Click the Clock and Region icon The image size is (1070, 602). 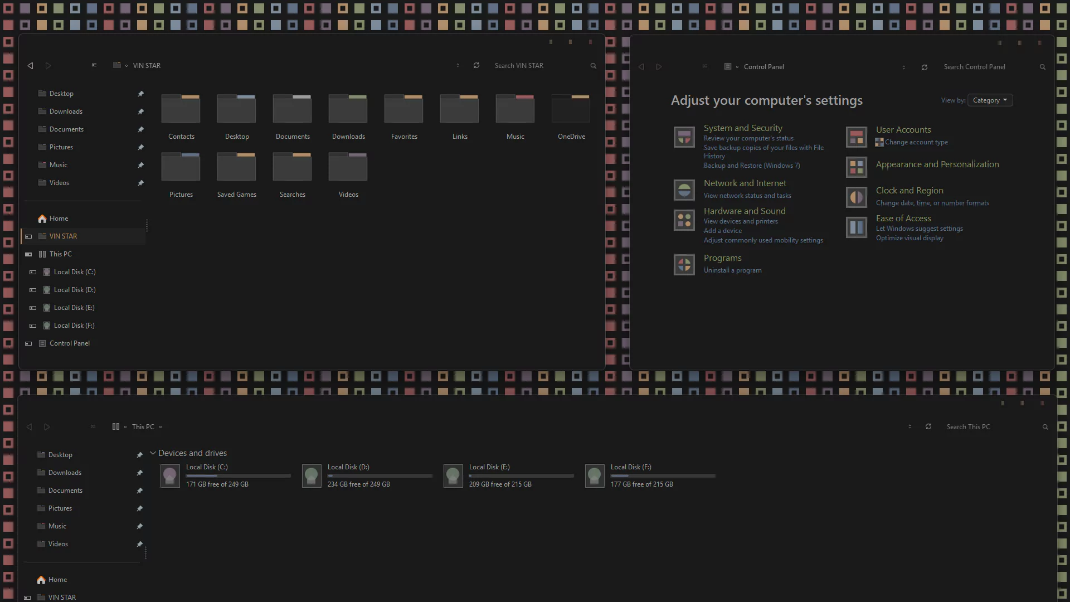point(856,197)
